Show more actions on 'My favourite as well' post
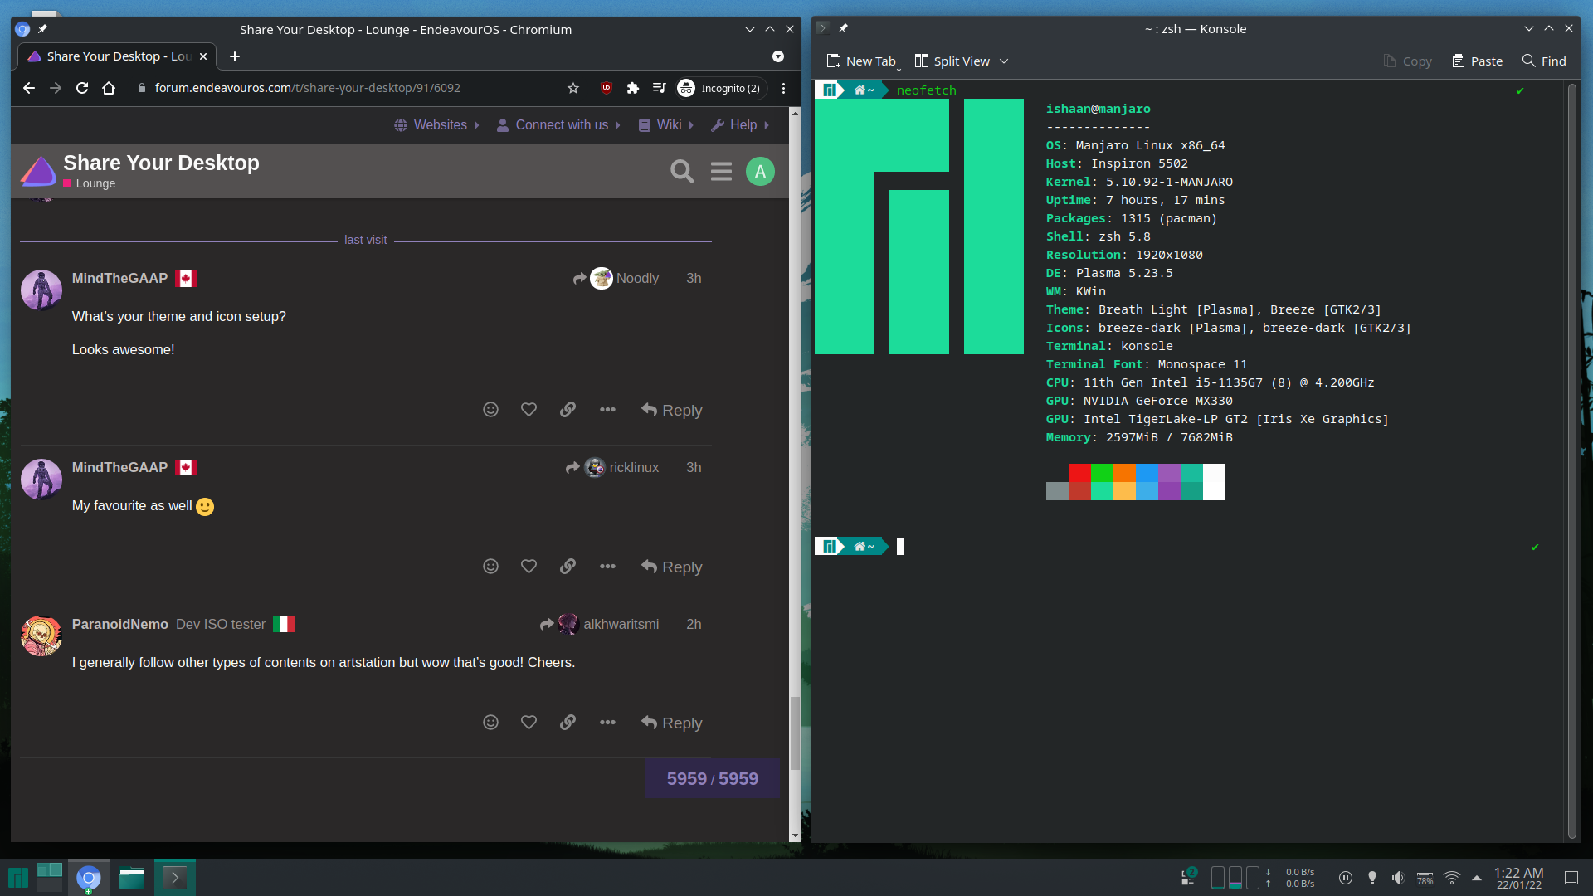The width and height of the screenshot is (1593, 896). point(607,567)
